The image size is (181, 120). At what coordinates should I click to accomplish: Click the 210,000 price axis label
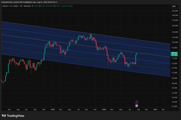pyautogui.click(x=175, y=11)
